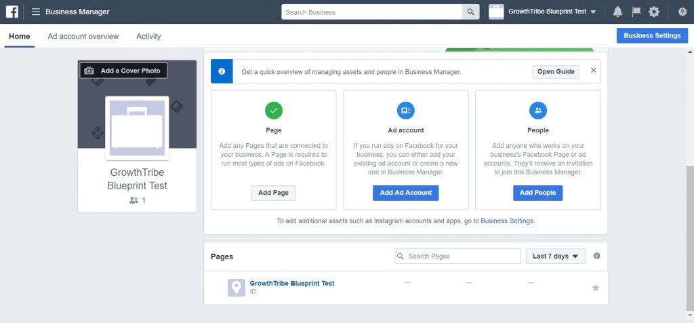This screenshot has width=694, height=323.
Task: Open the notifications bell
Action: [x=617, y=12]
